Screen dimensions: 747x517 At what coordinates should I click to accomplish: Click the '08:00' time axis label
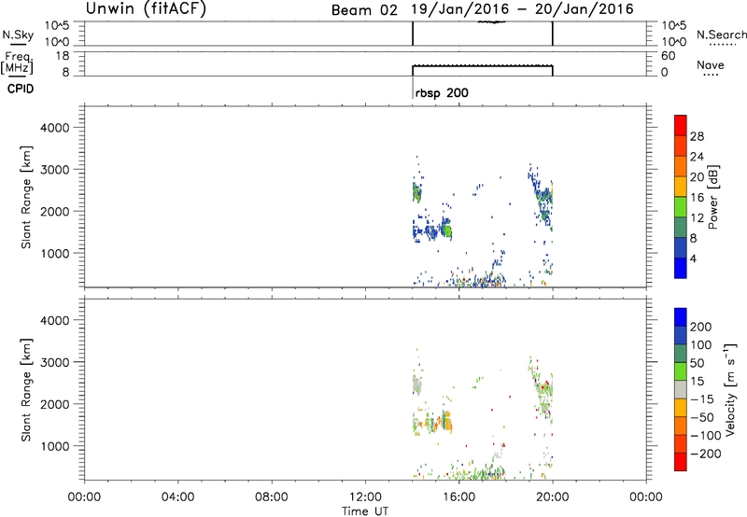272,497
